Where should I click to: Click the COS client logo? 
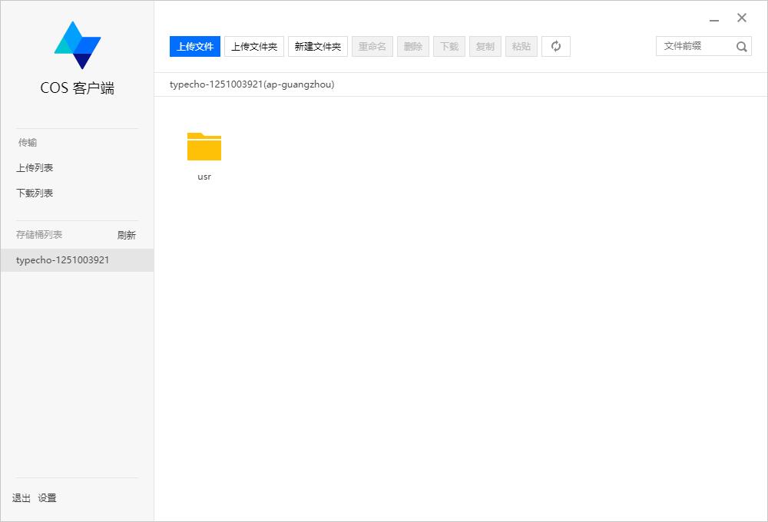(77, 45)
